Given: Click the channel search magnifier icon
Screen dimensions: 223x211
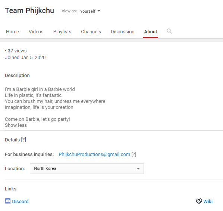Looking at the screenshot, I should point(169,31).
